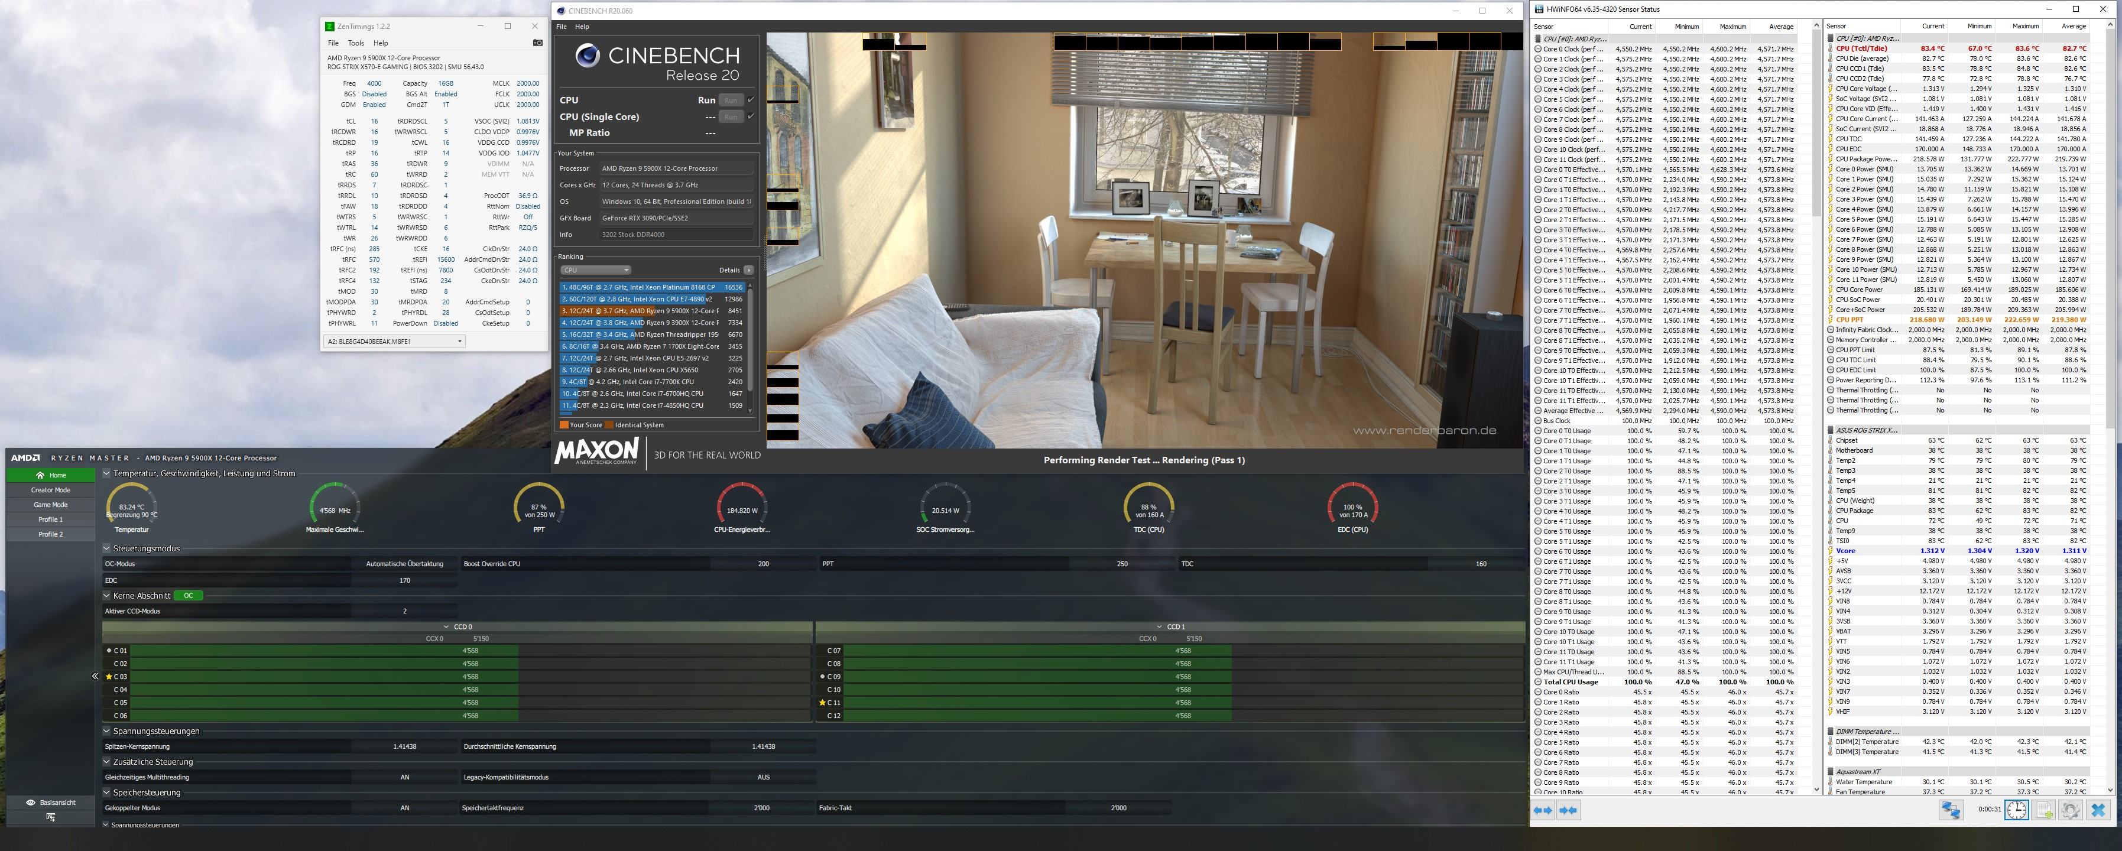
Task: Open the Cinebench Help menu
Action: pyautogui.click(x=582, y=27)
